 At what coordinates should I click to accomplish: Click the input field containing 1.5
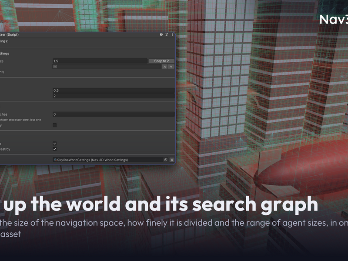(100, 61)
